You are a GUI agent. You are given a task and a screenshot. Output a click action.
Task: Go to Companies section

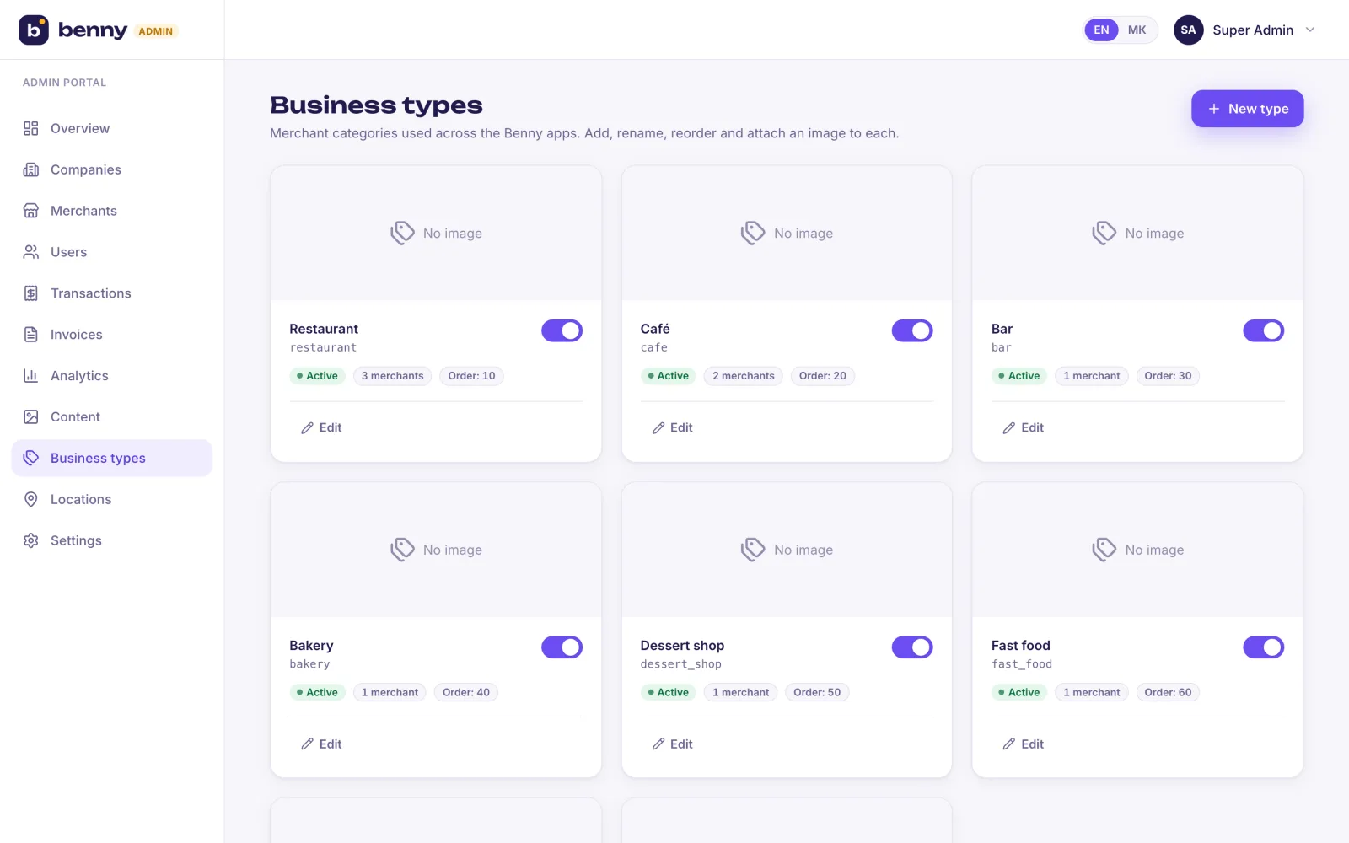(x=112, y=169)
